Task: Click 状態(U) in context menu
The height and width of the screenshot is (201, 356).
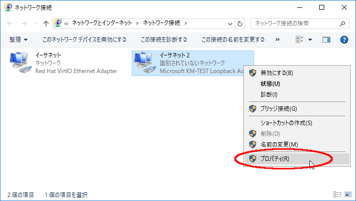Action: coord(270,84)
